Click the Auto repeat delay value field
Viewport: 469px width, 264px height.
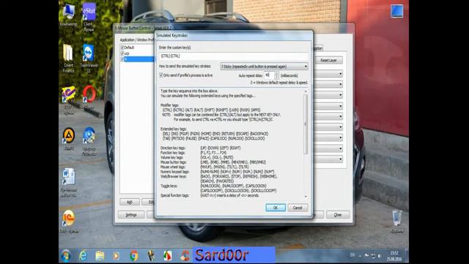point(269,76)
